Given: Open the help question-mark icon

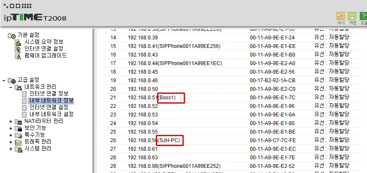Looking at the screenshot, I should (x=363, y=16).
